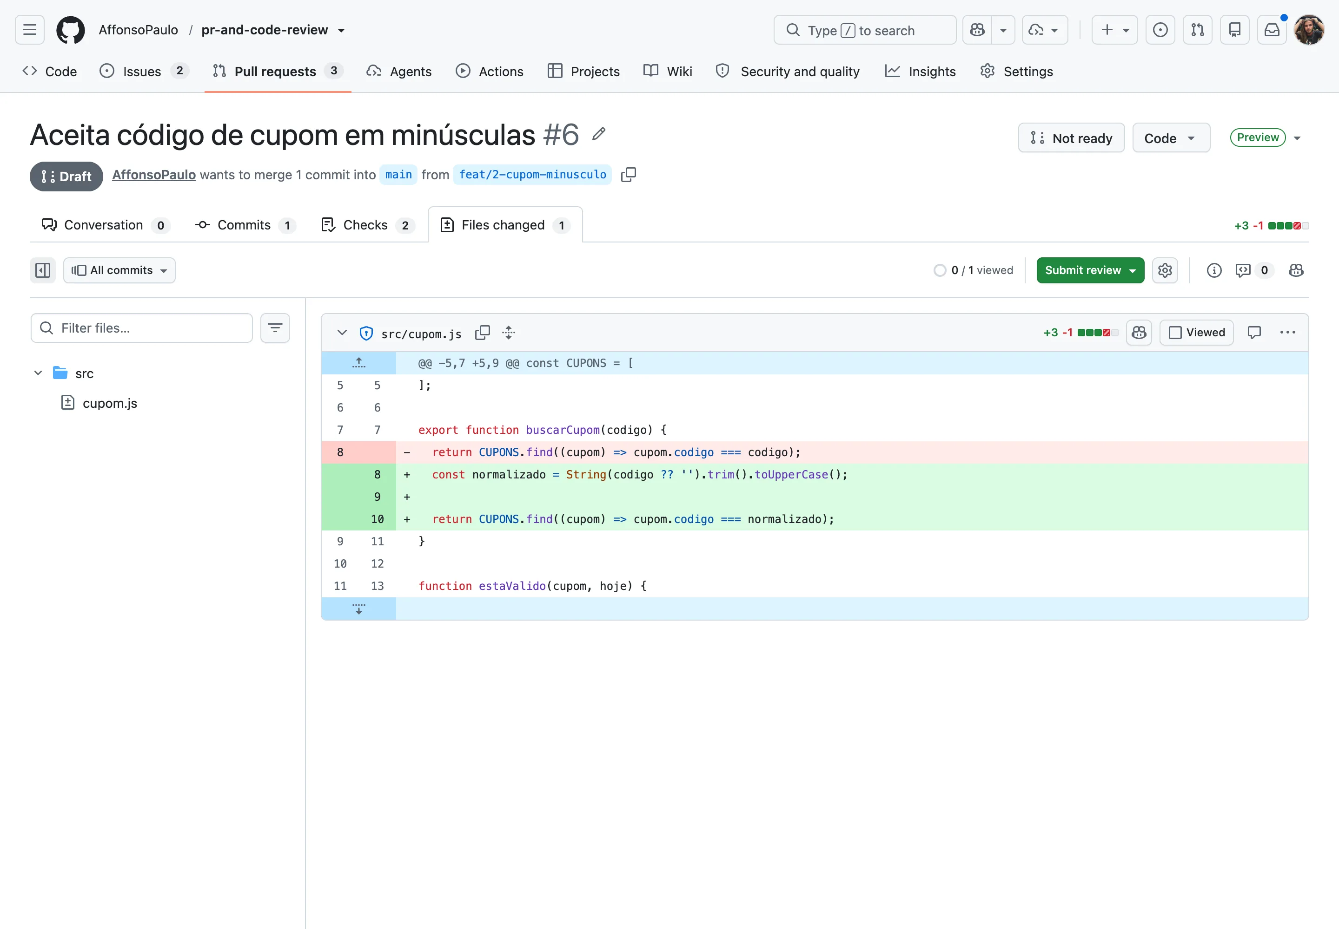Open the Projects tab

584,71
